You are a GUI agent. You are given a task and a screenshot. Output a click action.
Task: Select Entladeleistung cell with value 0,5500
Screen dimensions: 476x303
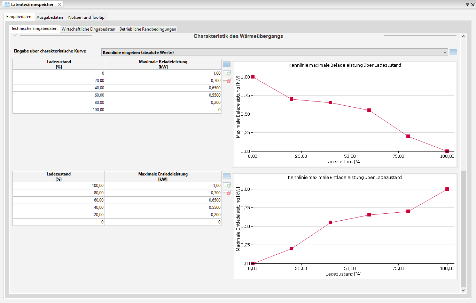coord(162,207)
